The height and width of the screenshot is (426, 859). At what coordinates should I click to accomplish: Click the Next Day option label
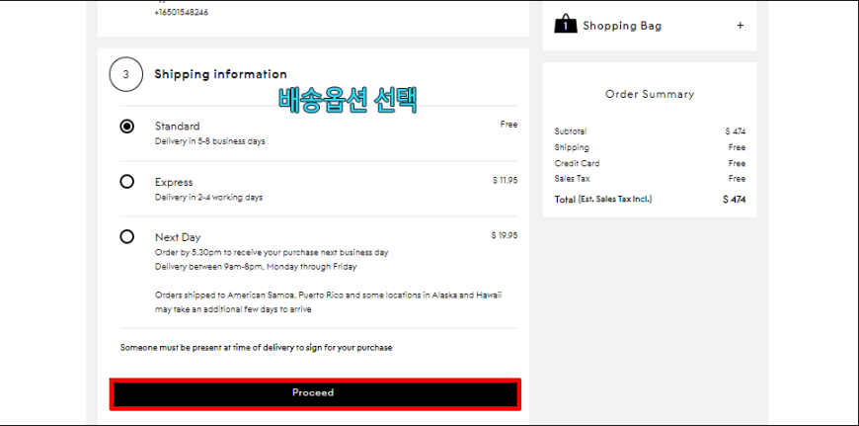point(178,237)
